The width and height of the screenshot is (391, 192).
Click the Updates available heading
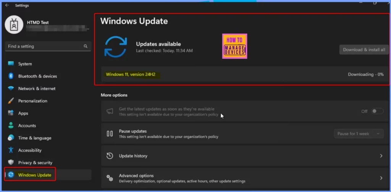[158, 44]
